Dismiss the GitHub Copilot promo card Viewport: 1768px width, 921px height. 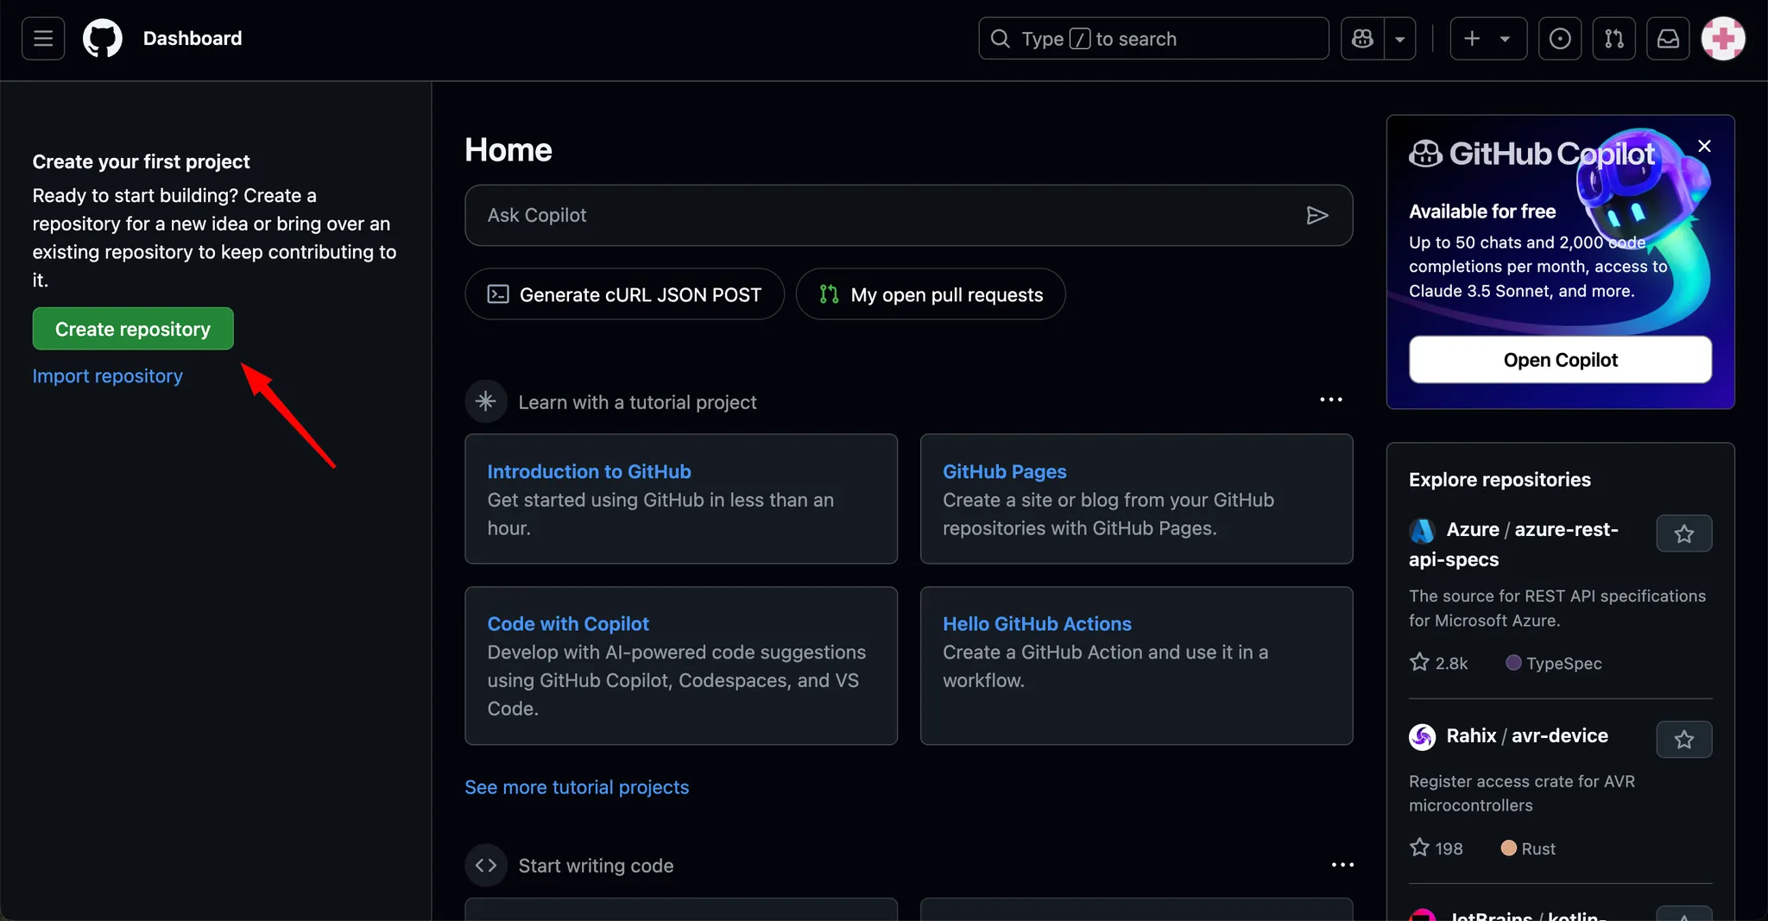[x=1704, y=147]
